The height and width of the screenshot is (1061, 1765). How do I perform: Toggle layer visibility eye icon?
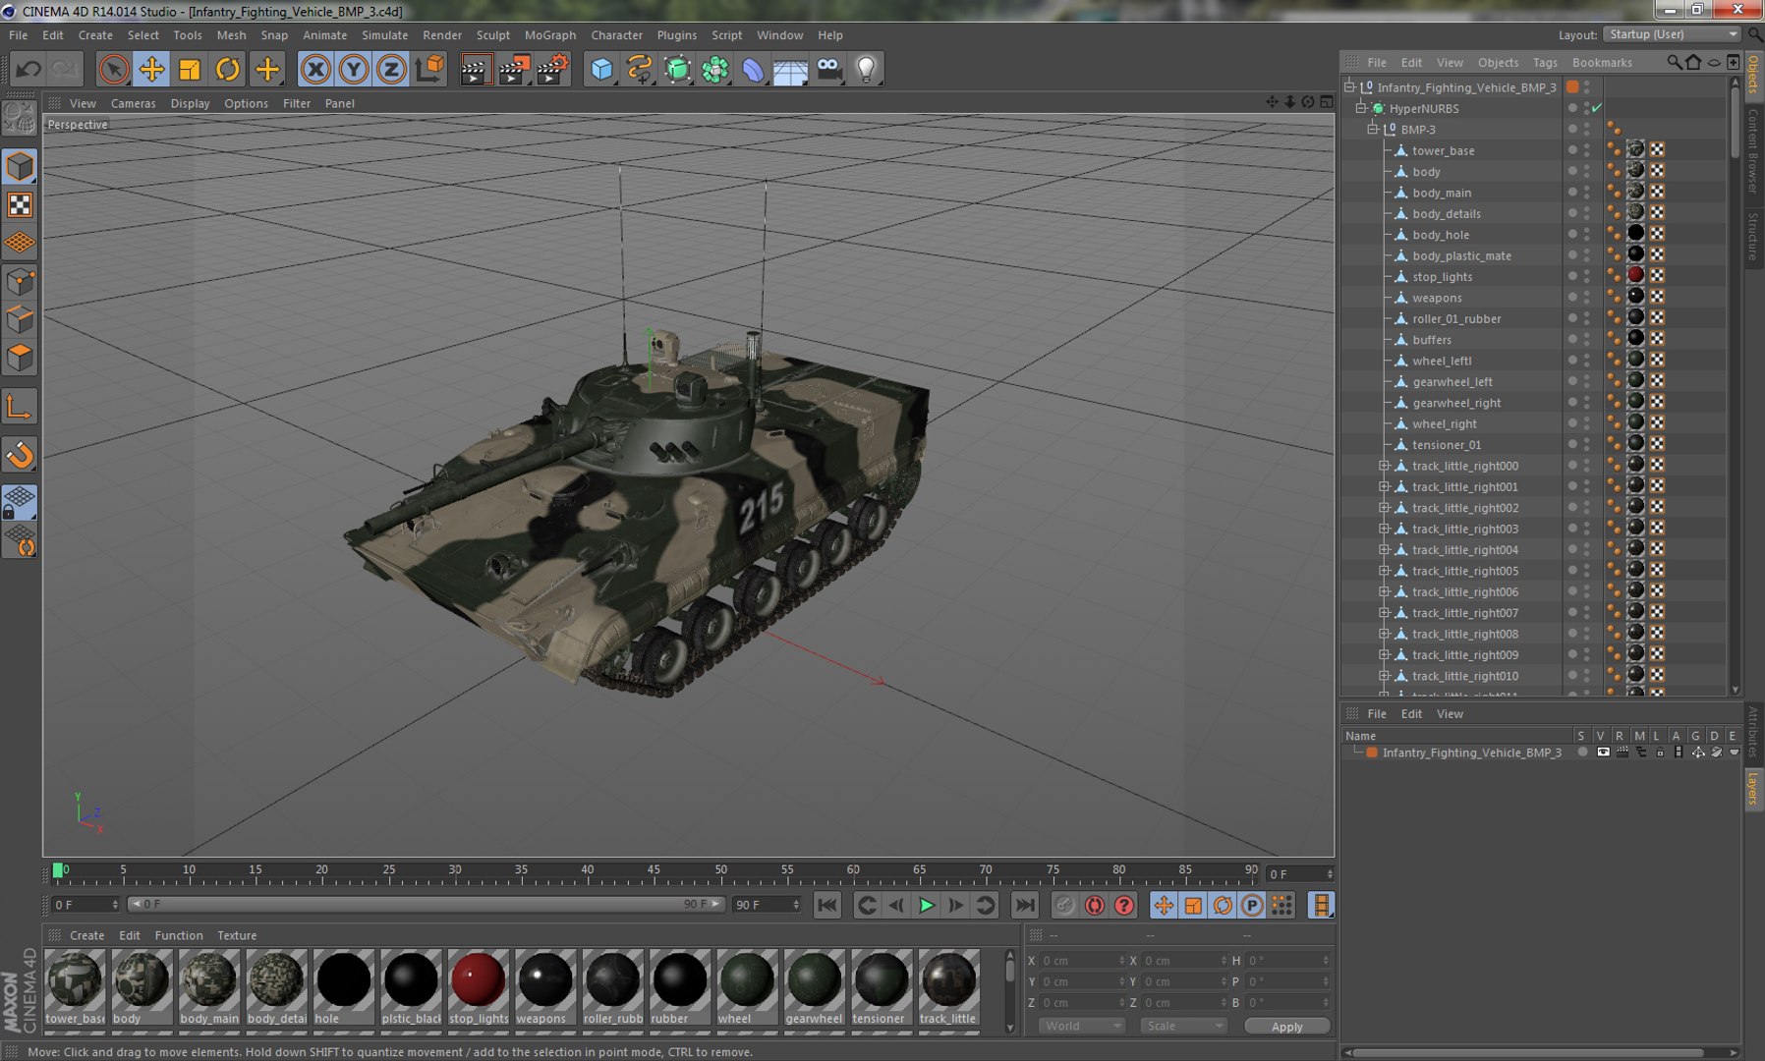[1603, 753]
